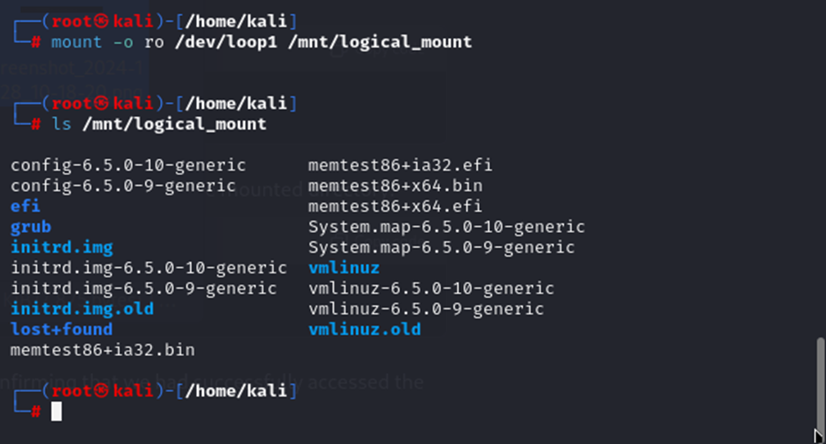826x444 pixels.
Task: Click the config-6.5.0-10-generic file name
Action: tap(128, 165)
